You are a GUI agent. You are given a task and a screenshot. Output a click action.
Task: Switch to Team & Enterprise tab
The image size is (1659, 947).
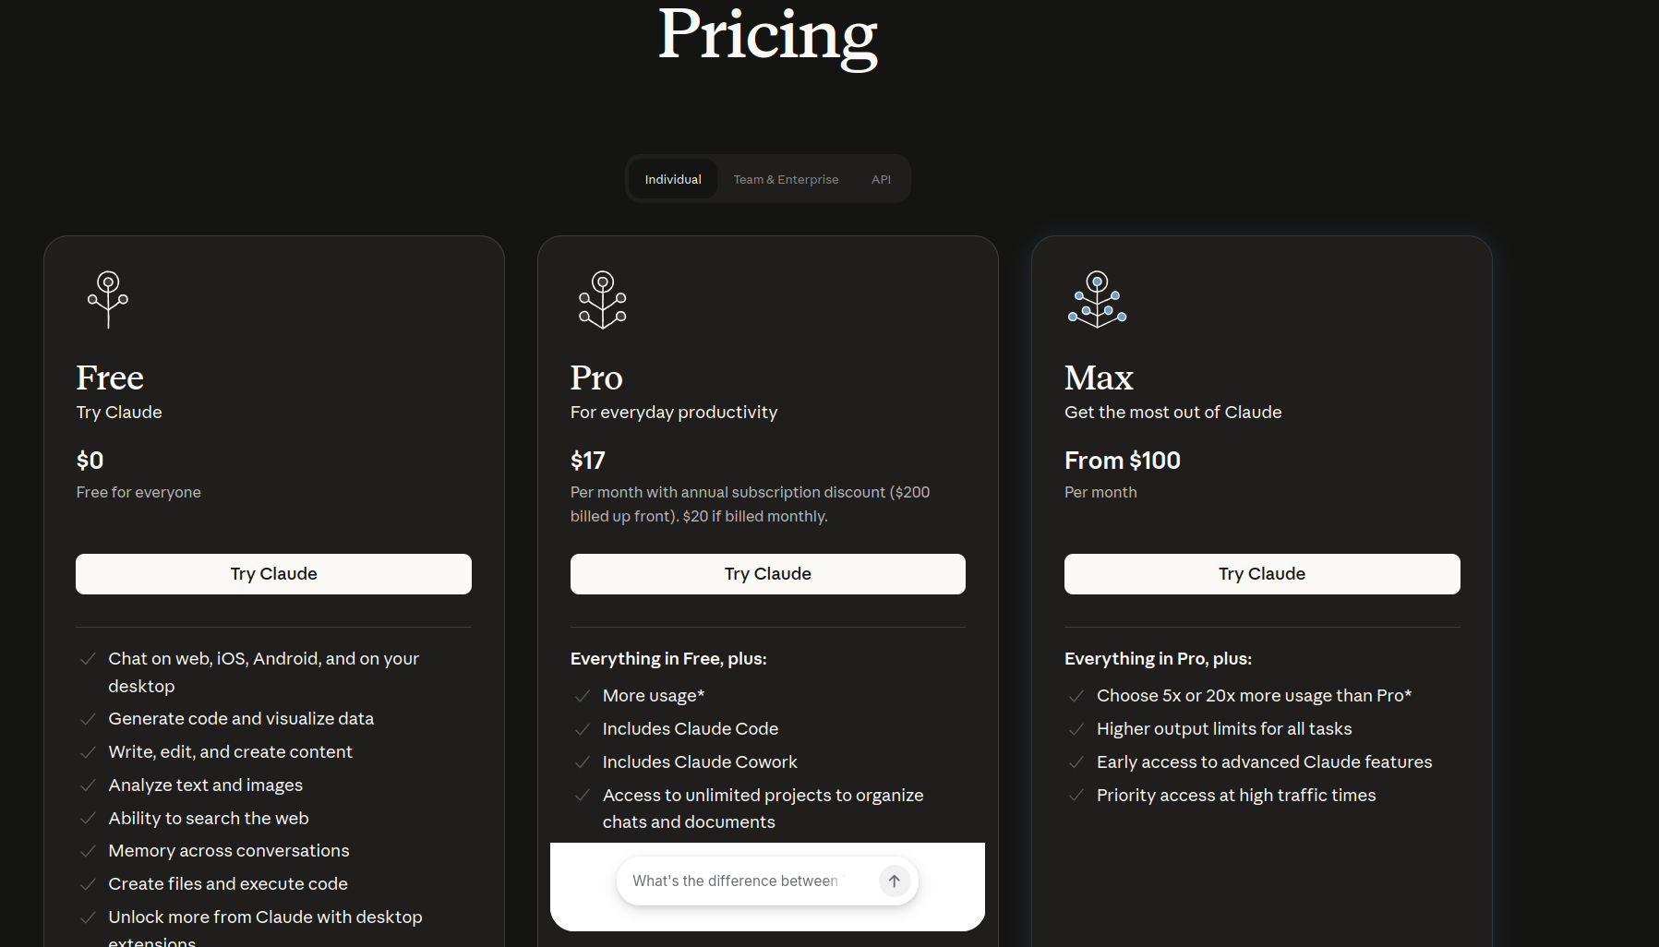(x=786, y=179)
